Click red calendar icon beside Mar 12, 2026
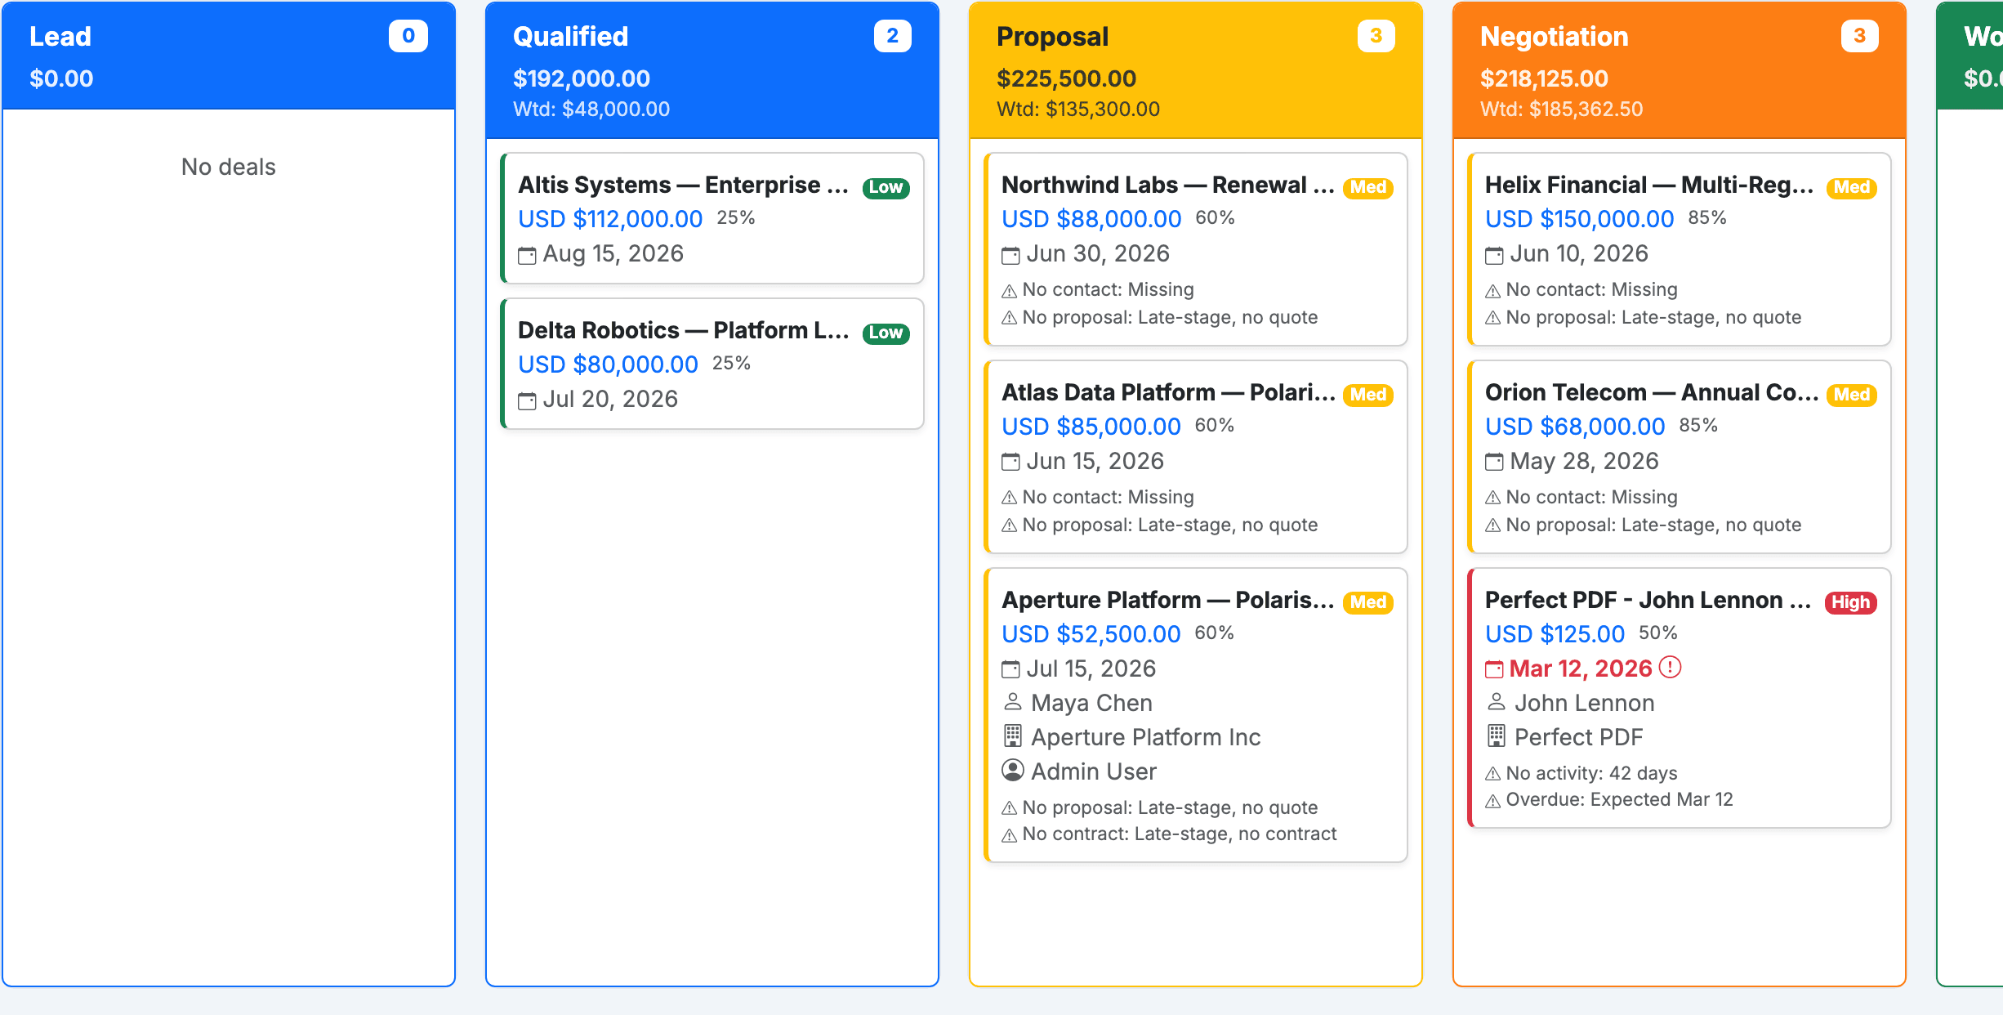This screenshot has height=1015, width=2003. click(x=1494, y=670)
